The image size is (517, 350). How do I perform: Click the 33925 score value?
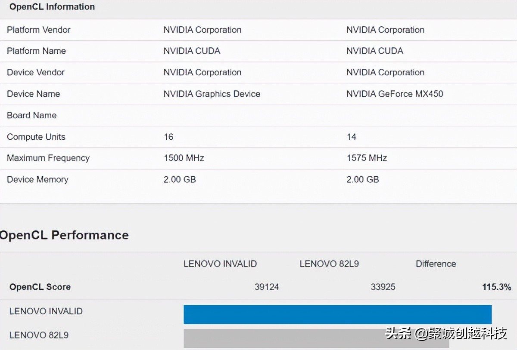tap(383, 287)
